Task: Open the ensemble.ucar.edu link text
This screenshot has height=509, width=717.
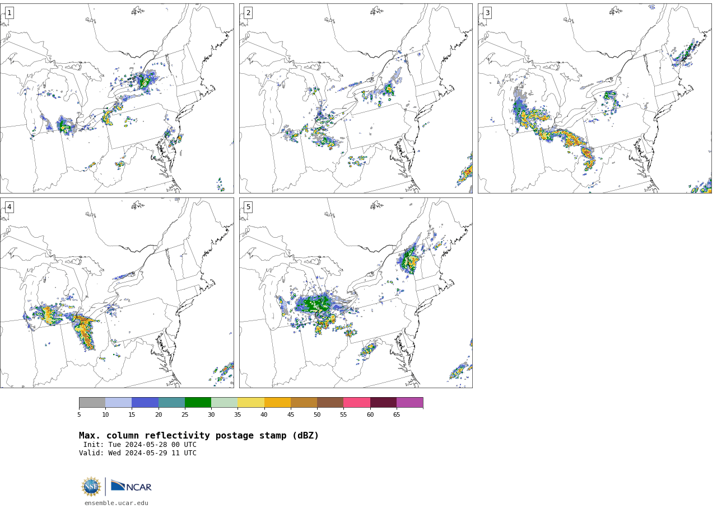Action: (x=117, y=503)
